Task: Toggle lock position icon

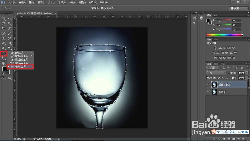Action: tap(222, 78)
